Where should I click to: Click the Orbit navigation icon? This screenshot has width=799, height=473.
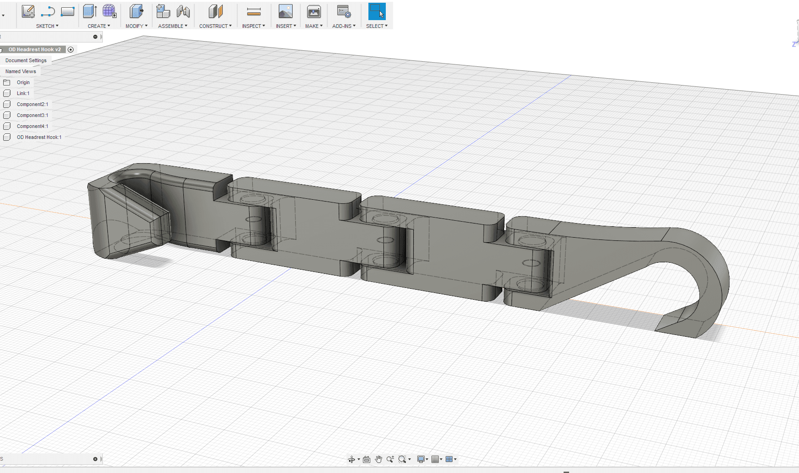(352, 459)
